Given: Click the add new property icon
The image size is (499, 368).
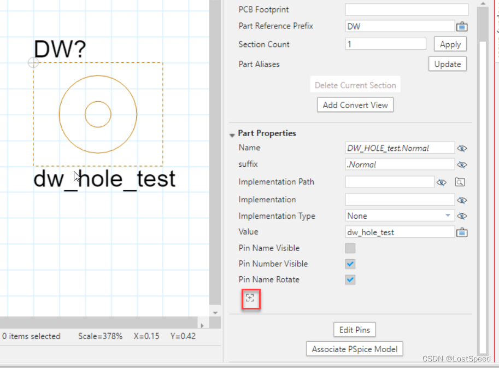Looking at the screenshot, I should tap(250, 298).
